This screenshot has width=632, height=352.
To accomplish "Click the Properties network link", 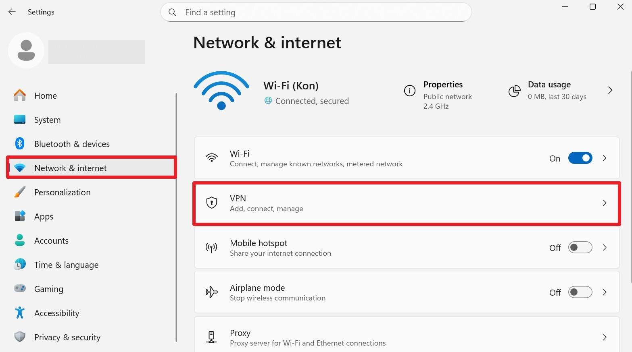I will pyautogui.click(x=443, y=85).
